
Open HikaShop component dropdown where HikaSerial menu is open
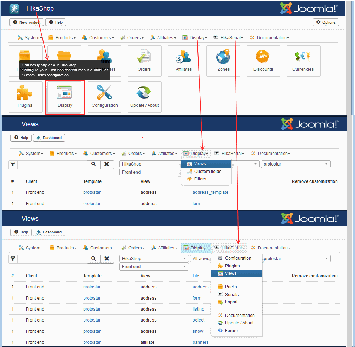tap(154, 259)
